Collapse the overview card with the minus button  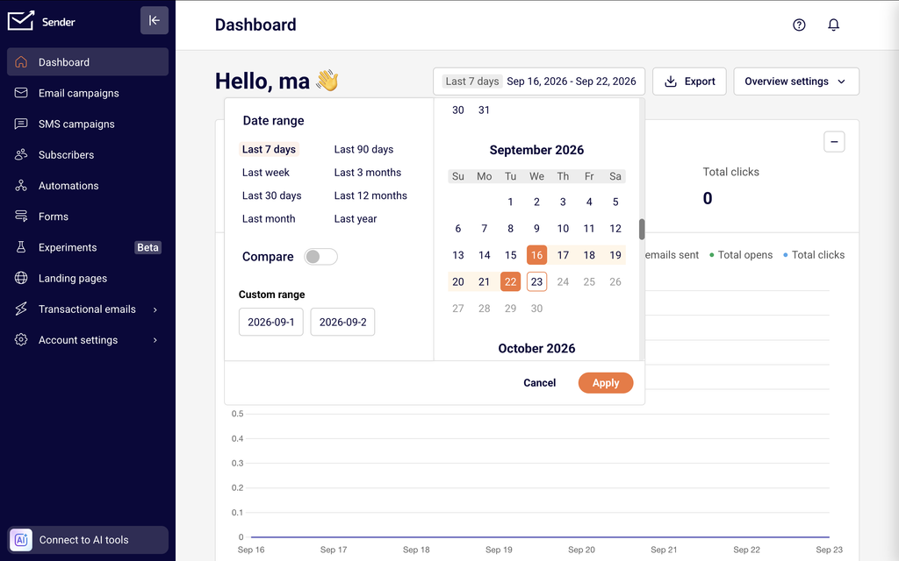point(834,141)
